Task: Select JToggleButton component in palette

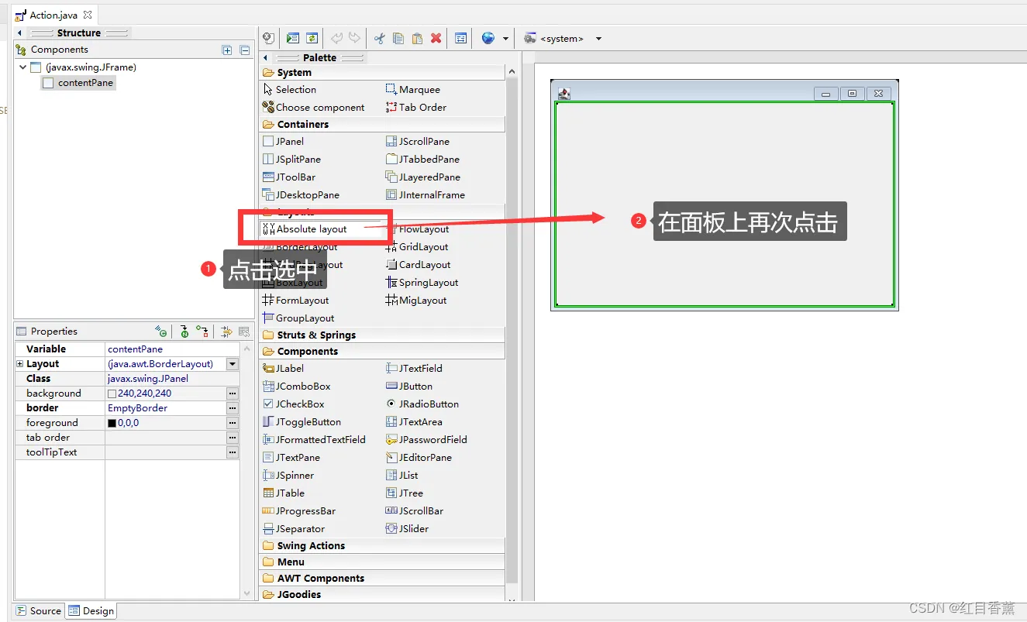Action: tap(302, 422)
